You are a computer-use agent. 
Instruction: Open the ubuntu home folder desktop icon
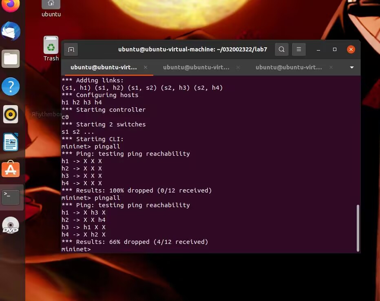coord(51,9)
